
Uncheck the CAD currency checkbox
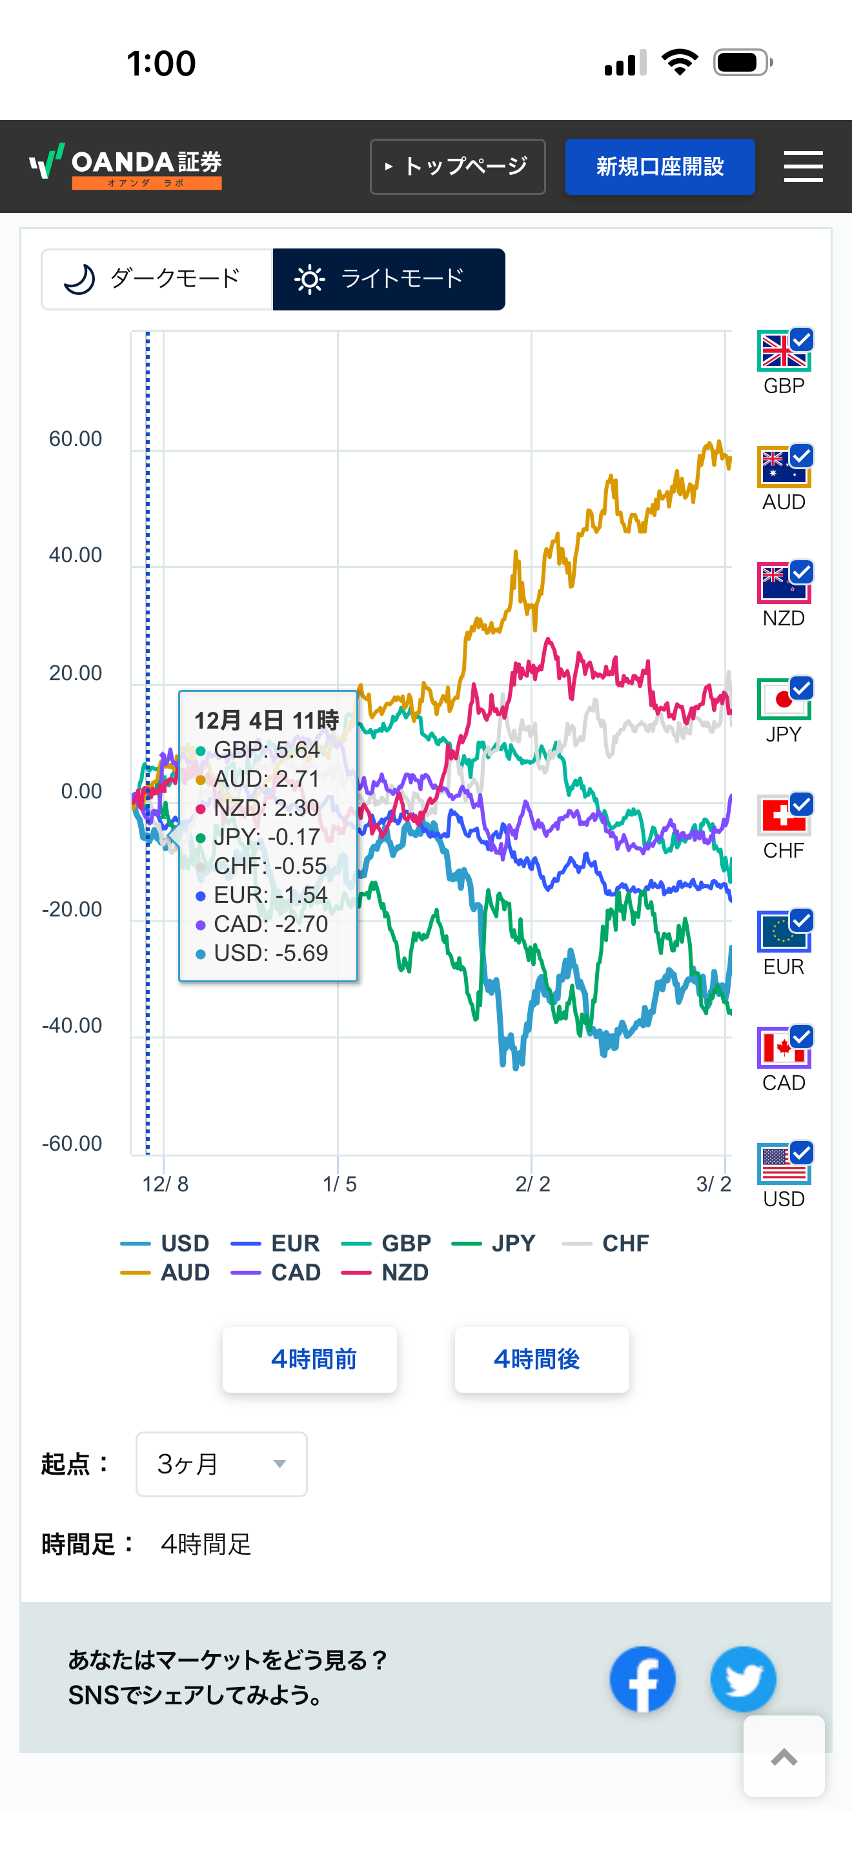802,1036
